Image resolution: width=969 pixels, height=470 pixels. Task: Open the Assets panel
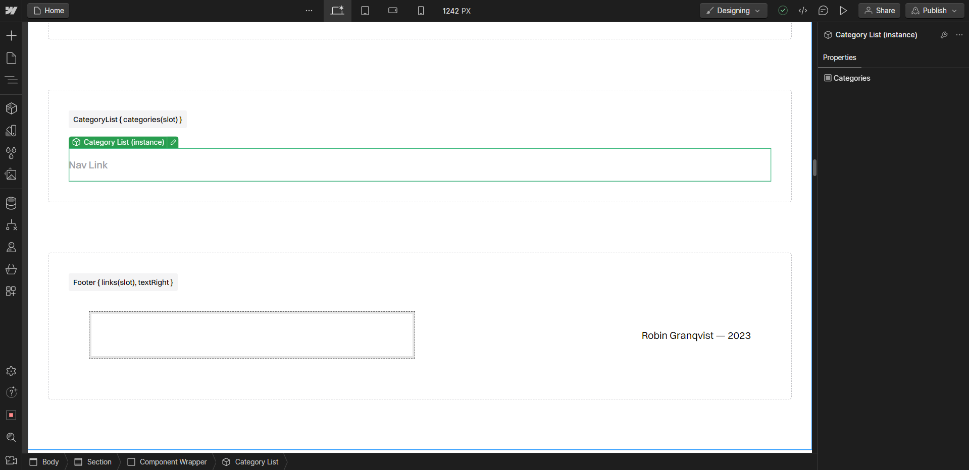tap(11, 174)
